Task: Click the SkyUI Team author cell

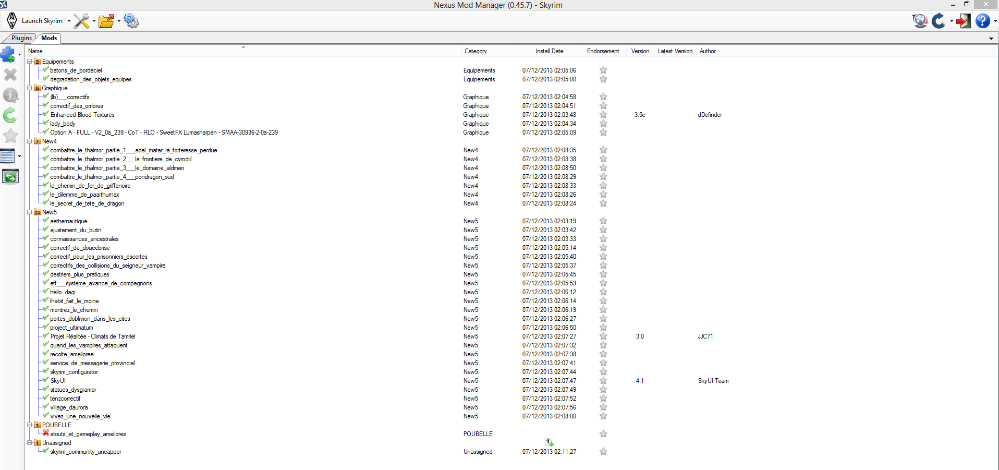Action: [x=713, y=381]
